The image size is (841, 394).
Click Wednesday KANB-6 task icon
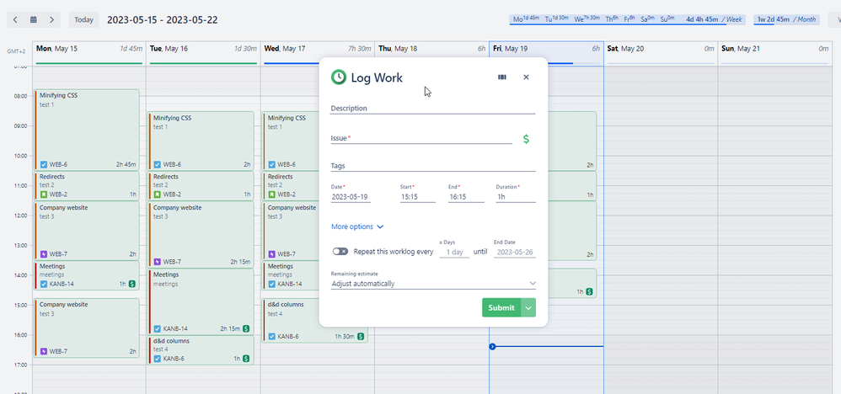(x=272, y=337)
